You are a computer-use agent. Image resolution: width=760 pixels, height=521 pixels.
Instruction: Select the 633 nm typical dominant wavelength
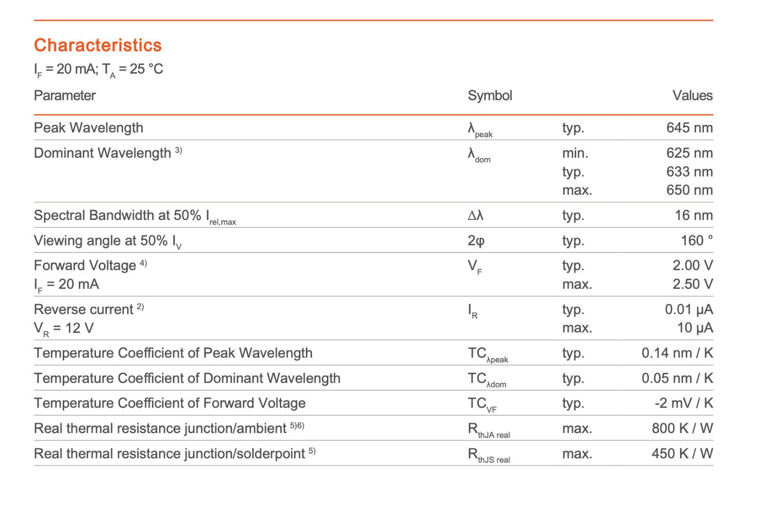689,171
